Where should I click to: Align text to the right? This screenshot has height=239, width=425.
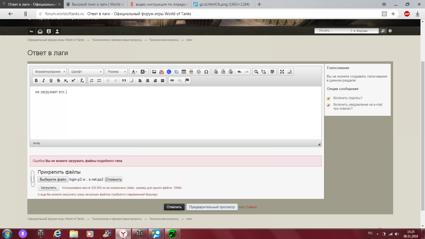click(155, 80)
